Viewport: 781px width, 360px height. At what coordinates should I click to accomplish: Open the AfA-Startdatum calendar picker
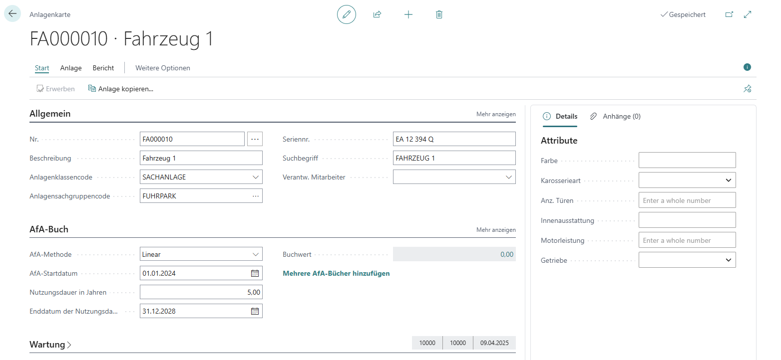(255, 273)
